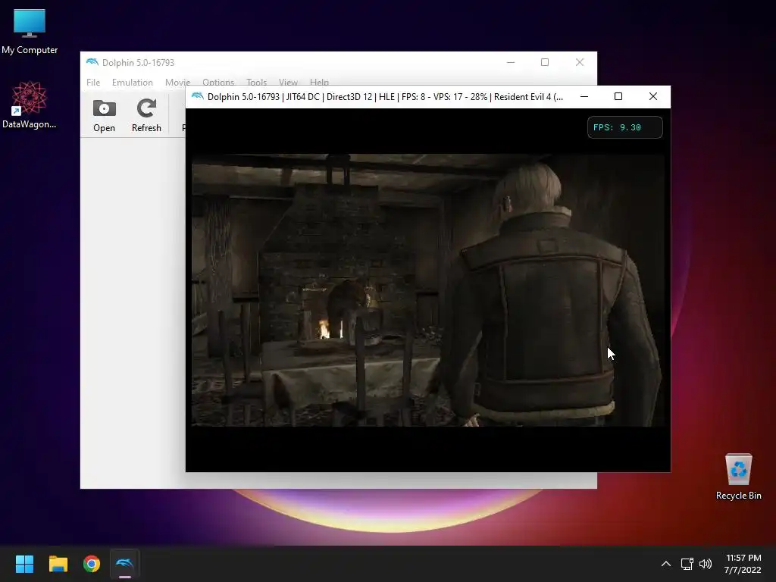Viewport: 776px width, 582px height.
Task: Open the File menu in Dolphin
Action: [x=93, y=82]
